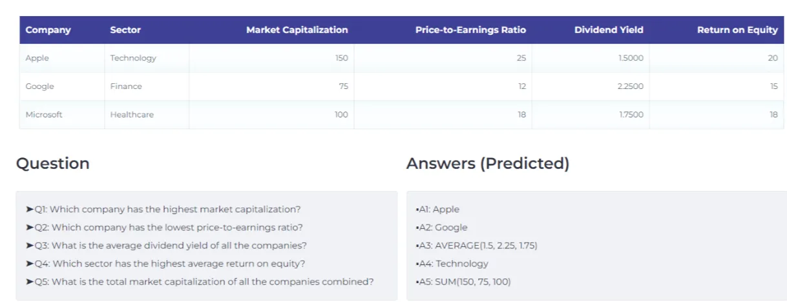Select Microsoft's return on equity value 18

click(x=773, y=115)
